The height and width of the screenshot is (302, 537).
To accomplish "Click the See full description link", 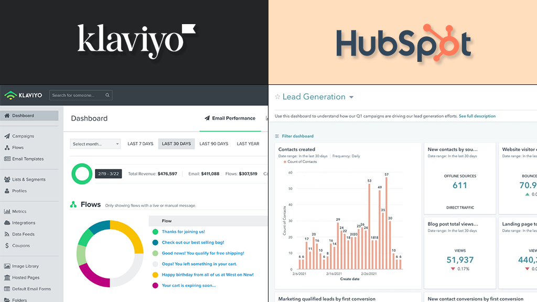I will [x=477, y=116].
